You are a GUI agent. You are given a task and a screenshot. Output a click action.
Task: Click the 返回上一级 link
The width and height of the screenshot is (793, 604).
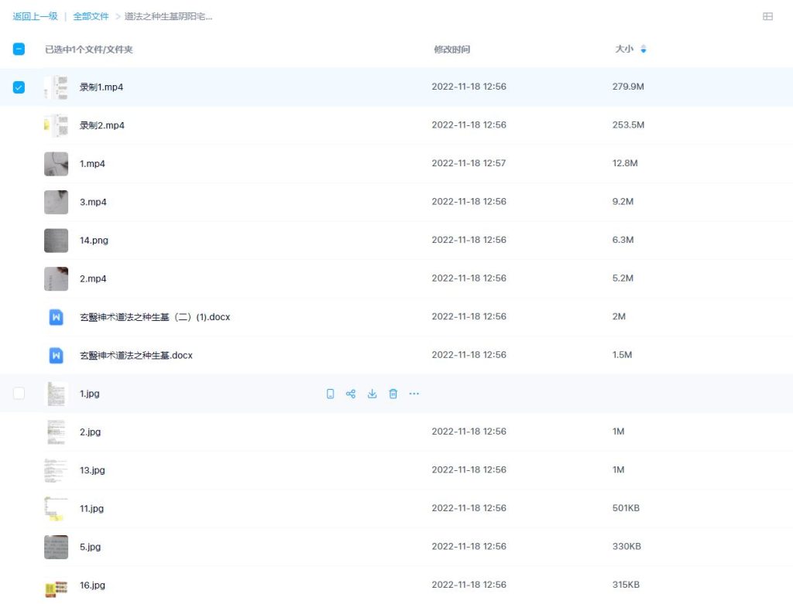click(x=35, y=16)
